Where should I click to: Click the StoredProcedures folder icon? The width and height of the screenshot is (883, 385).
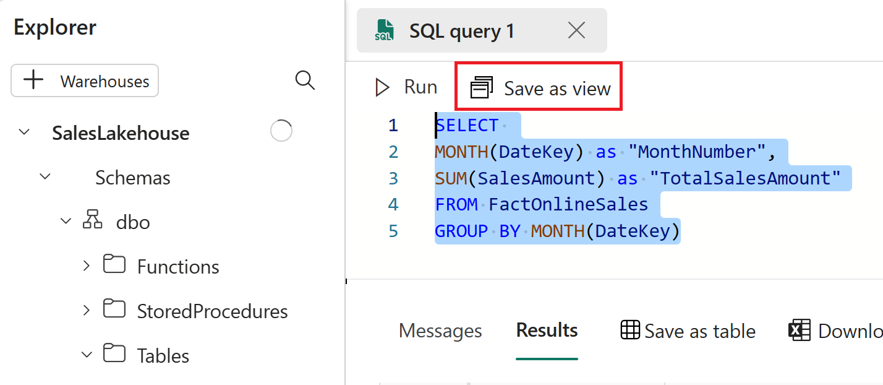point(114,308)
